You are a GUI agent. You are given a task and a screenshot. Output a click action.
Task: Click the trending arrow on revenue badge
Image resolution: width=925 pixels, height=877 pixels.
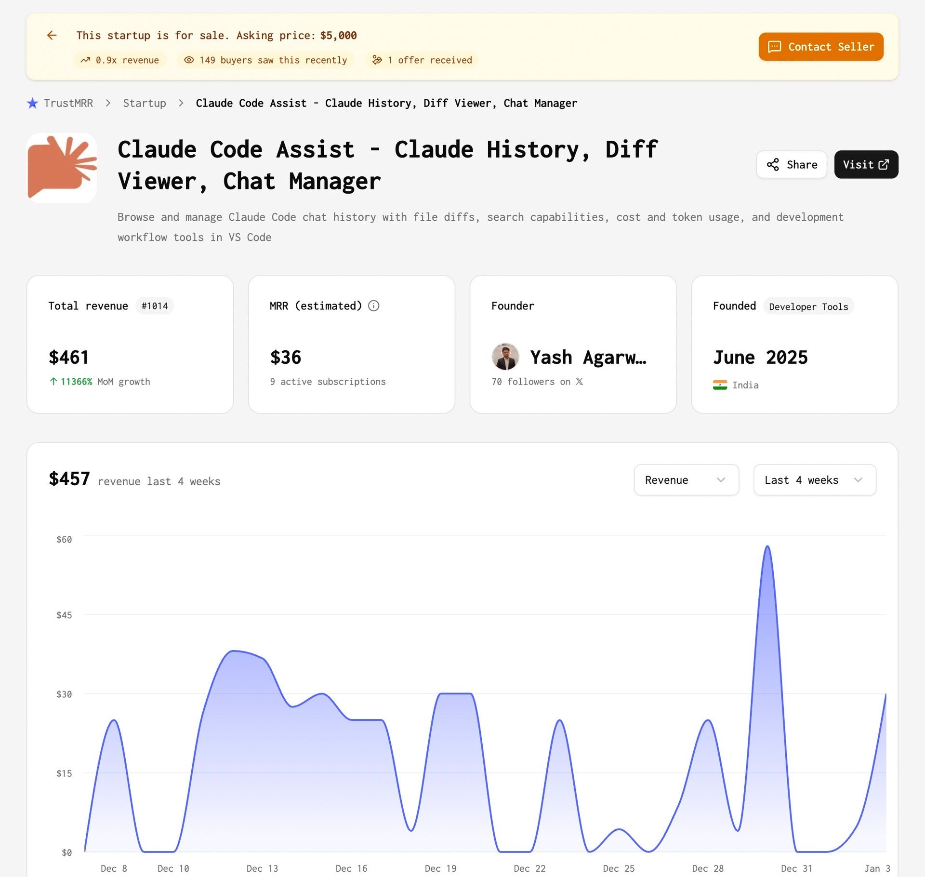coord(85,60)
